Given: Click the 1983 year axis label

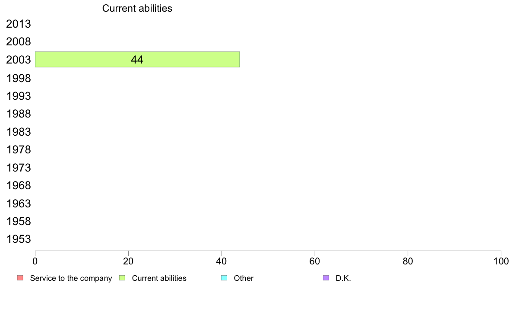Looking at the screenshot, I should [x=19, y=132].
